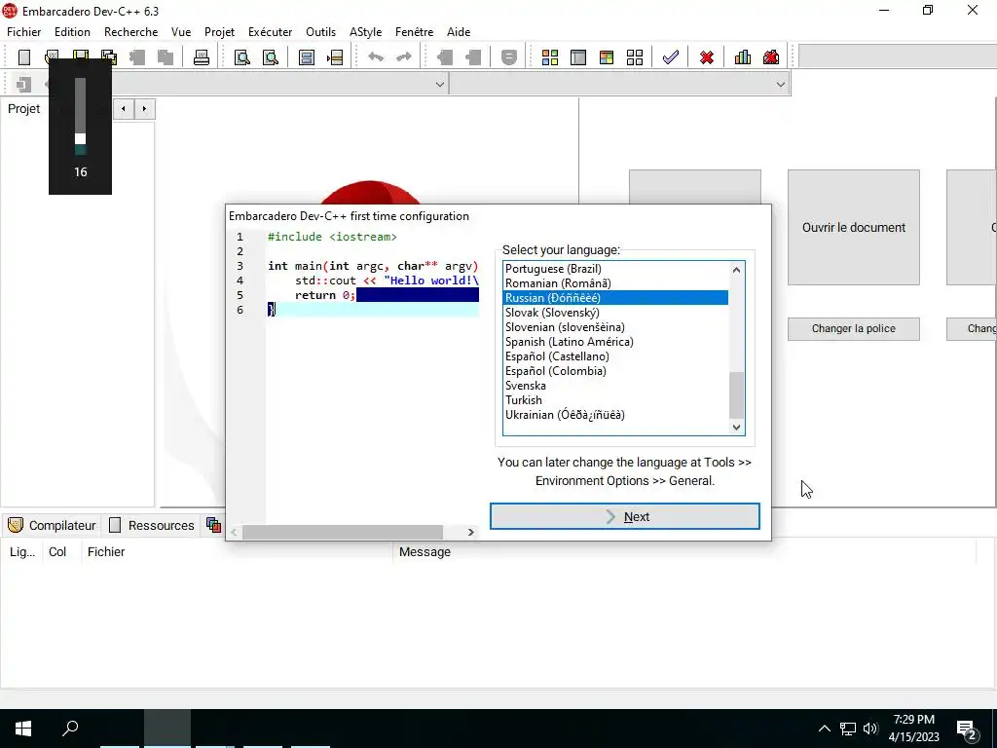This screenshot has width=997, height=748.
Task: Open the taskbar search magnifier
Action: point(70,729)
